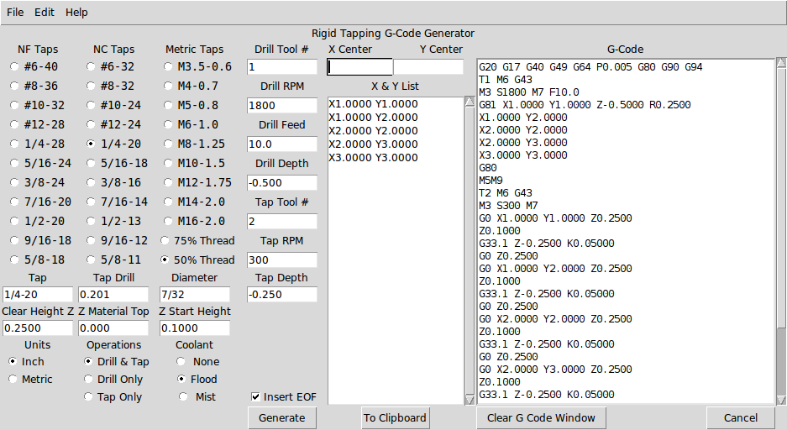
Task: Click the Y Center input field
Action: 428,66
